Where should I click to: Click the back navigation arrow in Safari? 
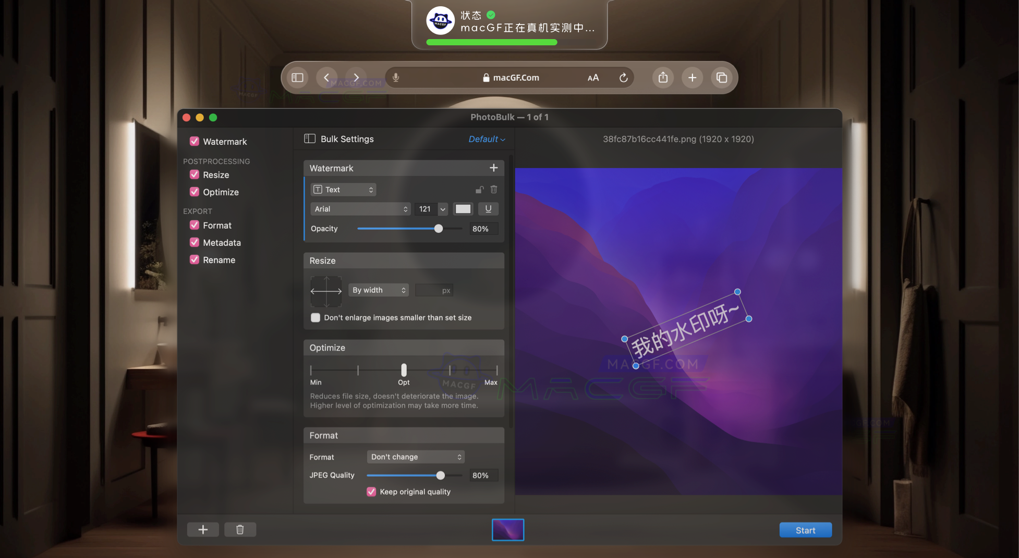pos(326,77)
